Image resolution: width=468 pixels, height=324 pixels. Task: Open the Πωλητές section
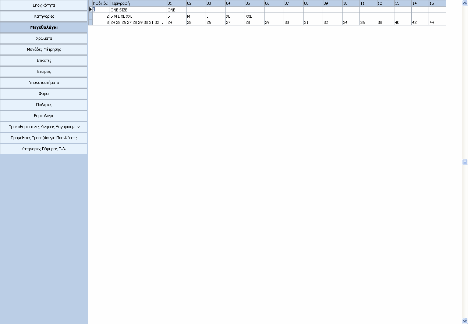[44, 105]
